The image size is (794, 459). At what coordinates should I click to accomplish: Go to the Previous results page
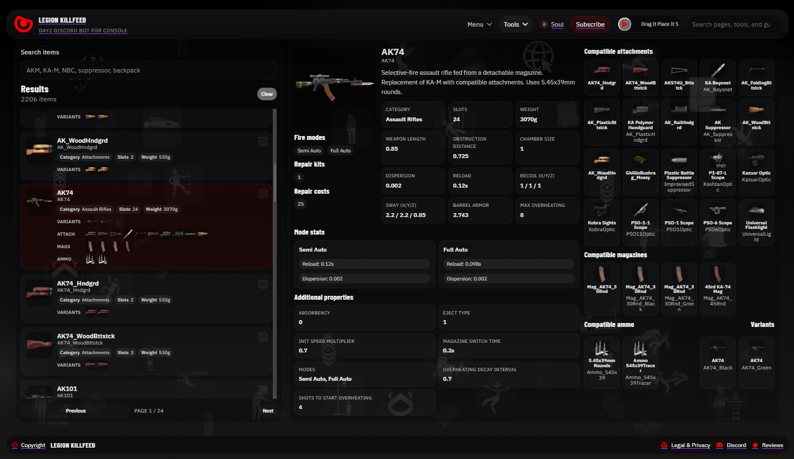[76, 411]
